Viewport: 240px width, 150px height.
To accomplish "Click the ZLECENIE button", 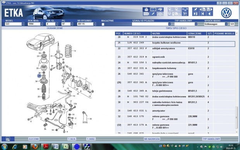I will pos(34,139).
